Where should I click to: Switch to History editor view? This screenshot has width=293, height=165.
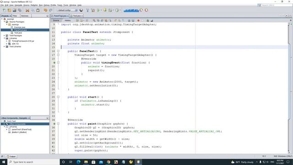68,20
